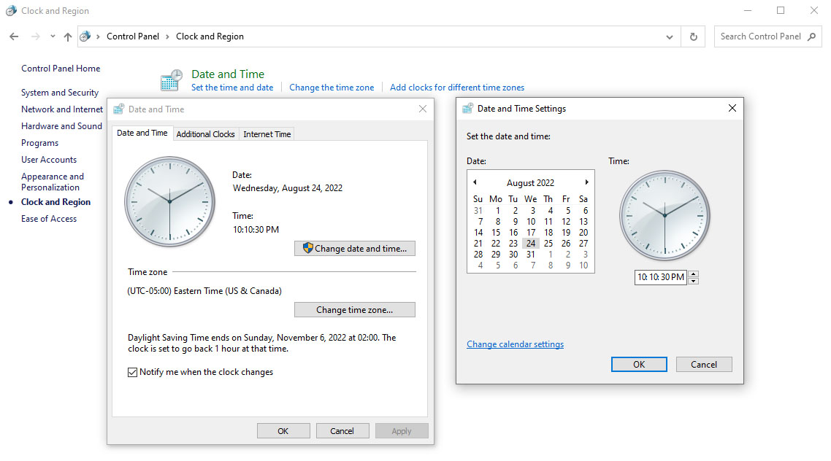Open User Accounts category

49,159
